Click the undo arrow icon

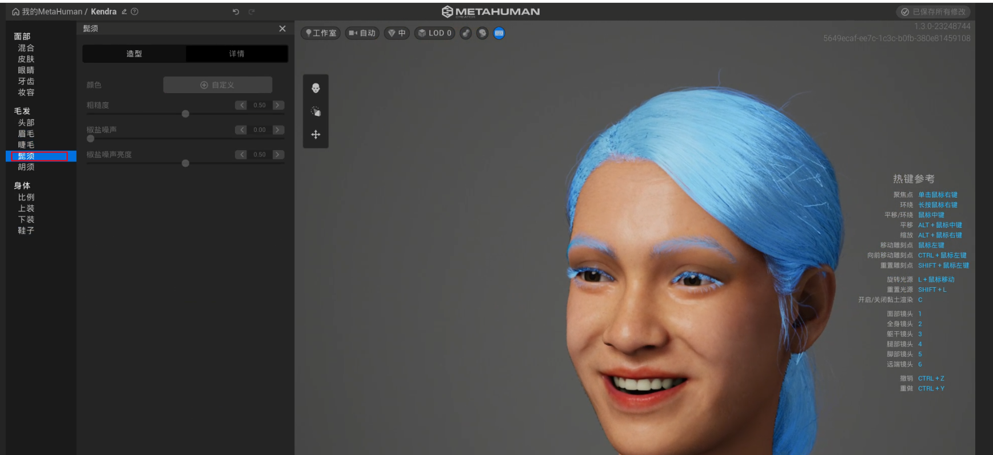tap(236, 11)
